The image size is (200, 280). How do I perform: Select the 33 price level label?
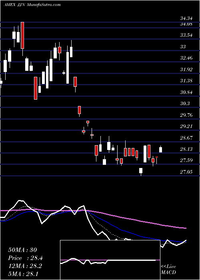click(183, 47)
